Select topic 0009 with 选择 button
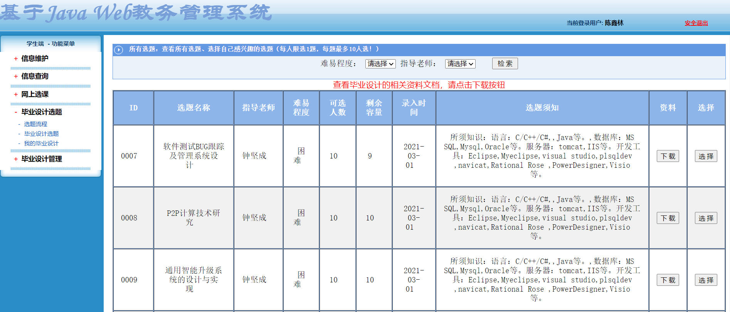 click(x=706, y=280)
